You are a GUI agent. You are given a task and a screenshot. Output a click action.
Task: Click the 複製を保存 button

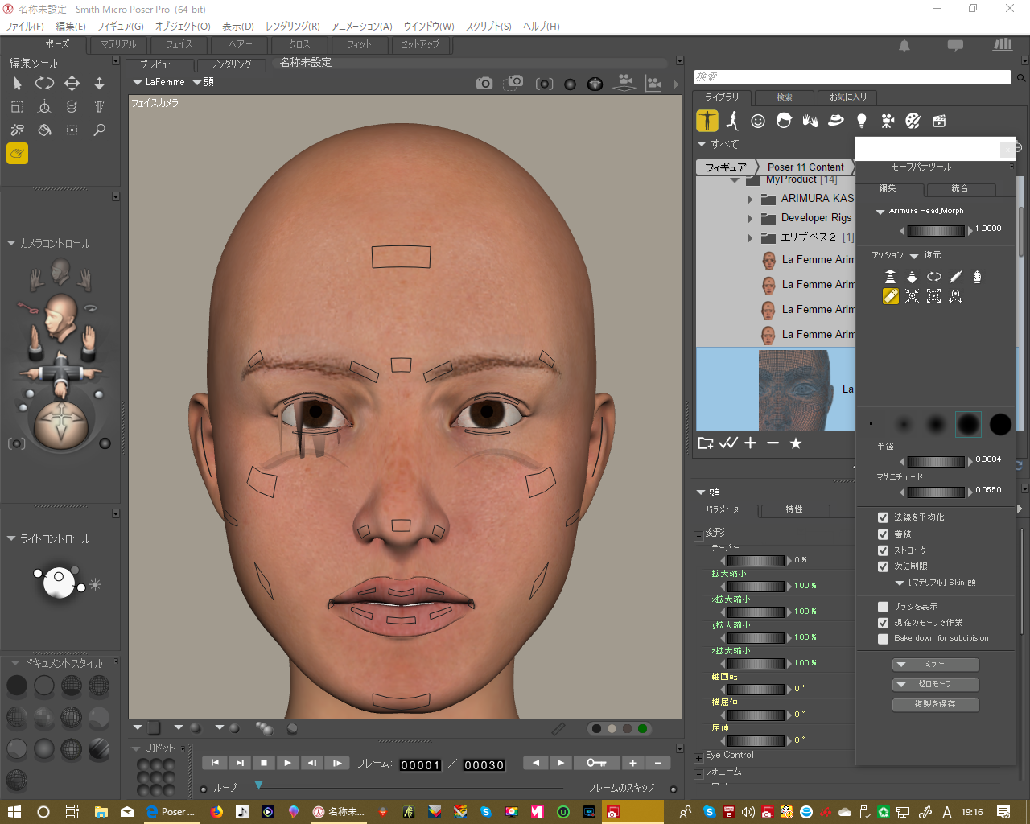935,704
